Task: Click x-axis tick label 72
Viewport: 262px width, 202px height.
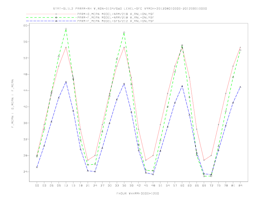Action: click(x=211, y=185)
